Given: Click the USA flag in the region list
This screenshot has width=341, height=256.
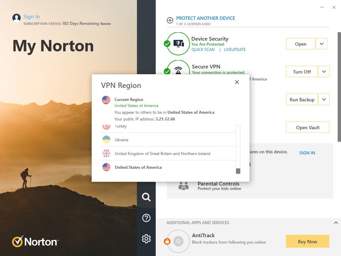Looking at the screenshot, I should (106, 167).
